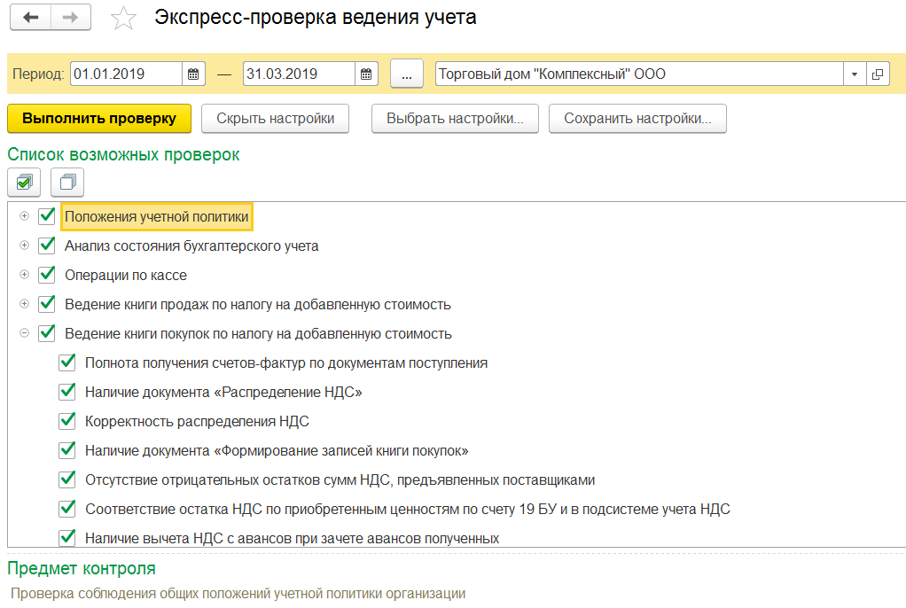The image size is (906, 608).
Task: Click the forward navigation arrow
Action: tap(70, 18)
